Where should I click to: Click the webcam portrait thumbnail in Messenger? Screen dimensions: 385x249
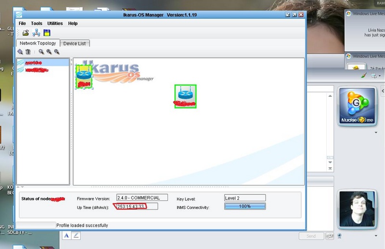coord(357,209)
